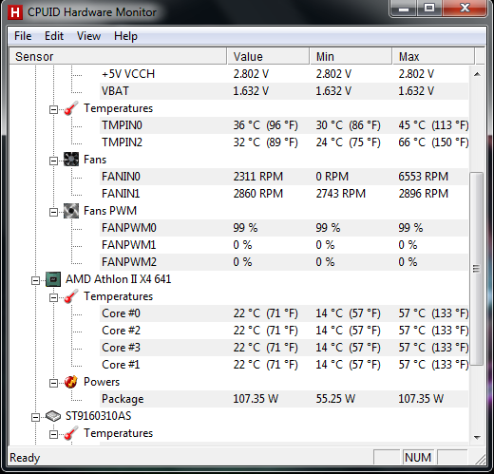This screenshot has width=494, height=474.
Task: Click the fan icon next to Fans
Action: pyautogui.click(x=71, y=160)
